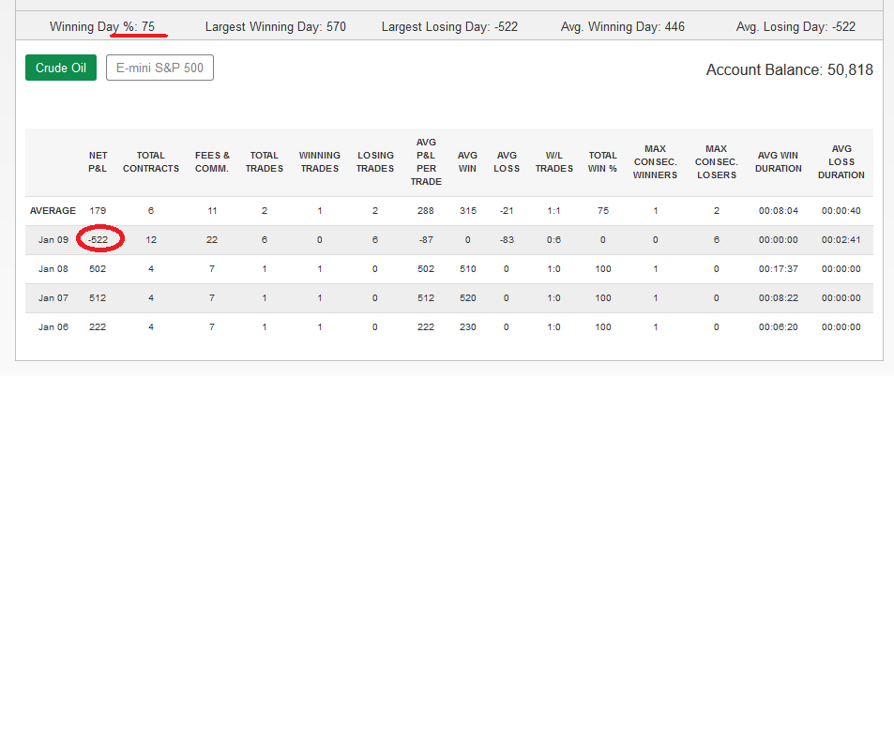
Task: Click the 520 avg win for Jan 07
Action: [467, 298]
